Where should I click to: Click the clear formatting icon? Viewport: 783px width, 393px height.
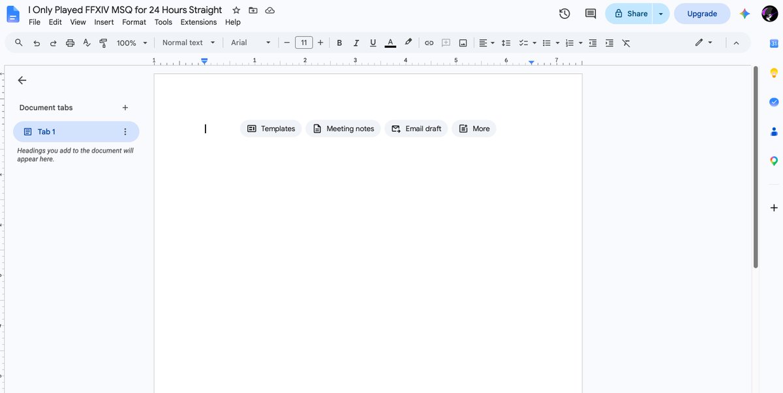[626, 42]
